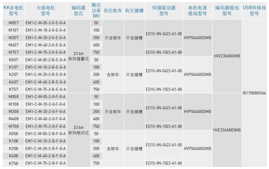
Task: Click USB cable number 051700800366
Action: [254, 93]
